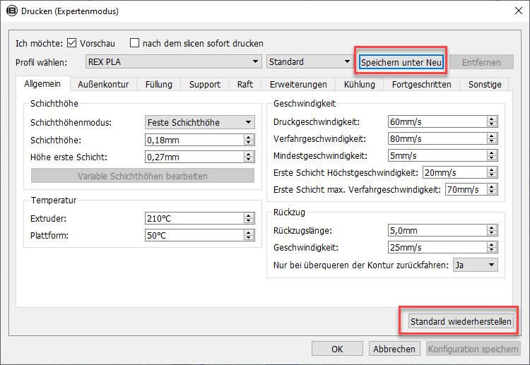Open the Schichthöhenmodus dropdown
The width and height of the screenshot is (530, 365).
pos(199,122)
